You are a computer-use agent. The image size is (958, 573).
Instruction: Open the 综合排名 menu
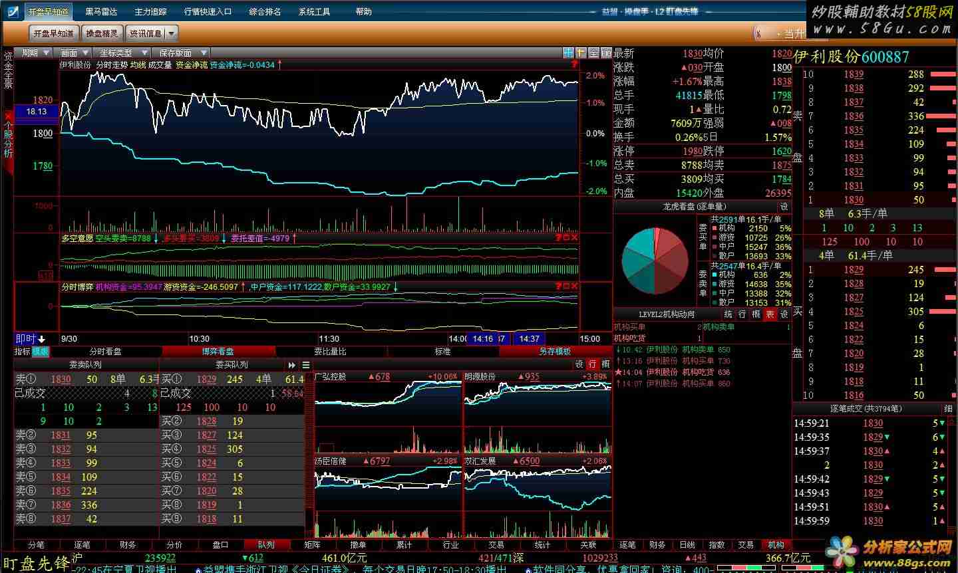pos(265,11)
